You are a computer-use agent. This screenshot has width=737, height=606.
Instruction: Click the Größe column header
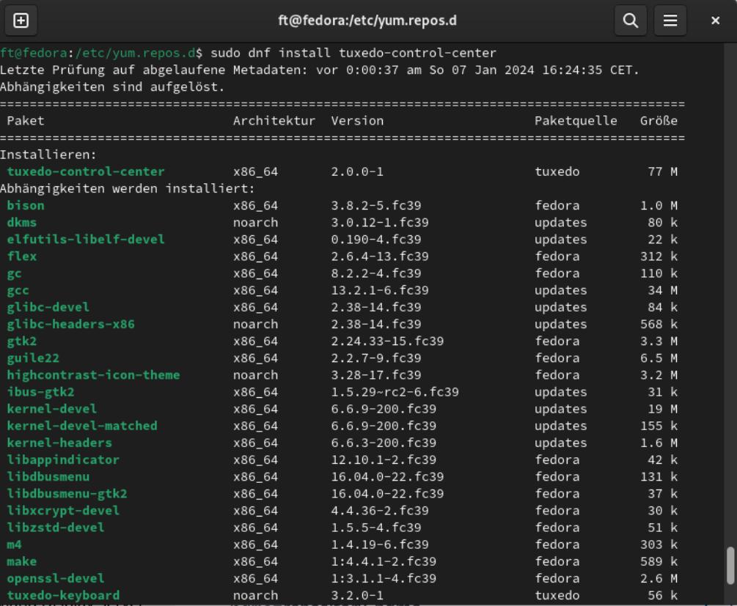[659, 121]
